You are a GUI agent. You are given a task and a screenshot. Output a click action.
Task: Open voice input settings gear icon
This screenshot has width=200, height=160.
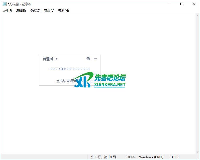pyautogui.click(x=88, y=59)
